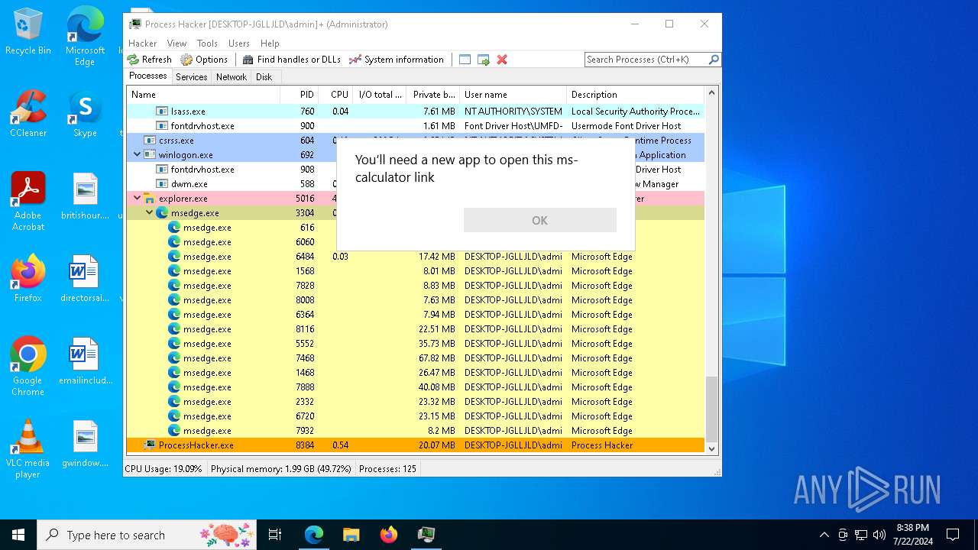Select the lsass.exe process row
978x550 pixels.
[415, 112]
